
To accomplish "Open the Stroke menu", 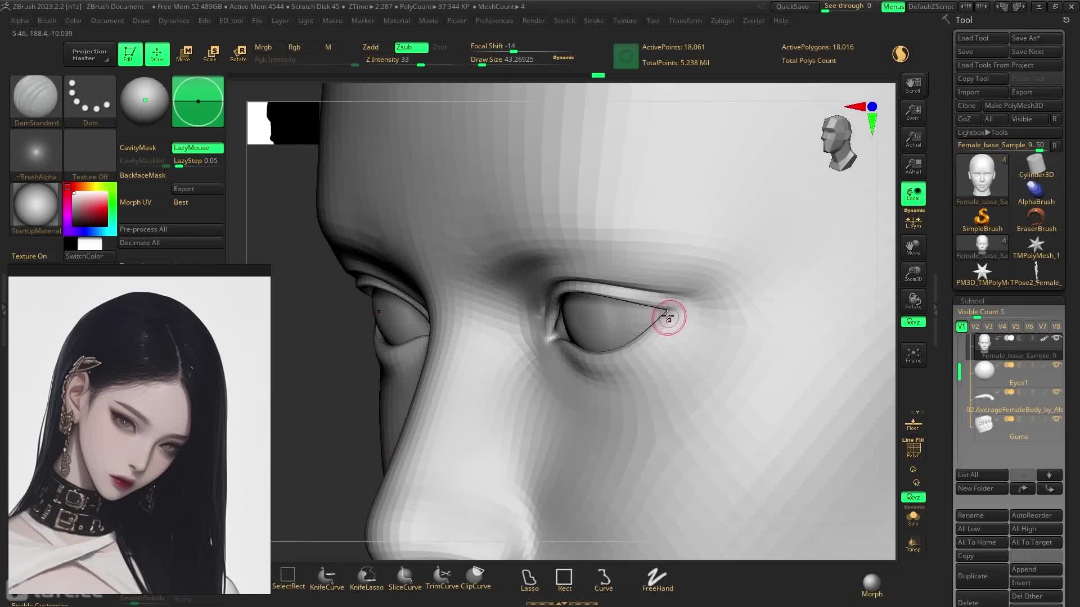I will point(593,21).
